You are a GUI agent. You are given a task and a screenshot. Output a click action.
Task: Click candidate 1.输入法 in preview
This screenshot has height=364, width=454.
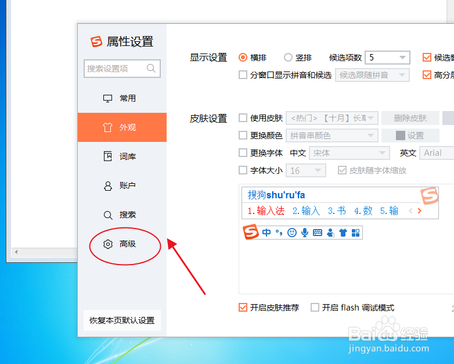[x=266, y=211]
